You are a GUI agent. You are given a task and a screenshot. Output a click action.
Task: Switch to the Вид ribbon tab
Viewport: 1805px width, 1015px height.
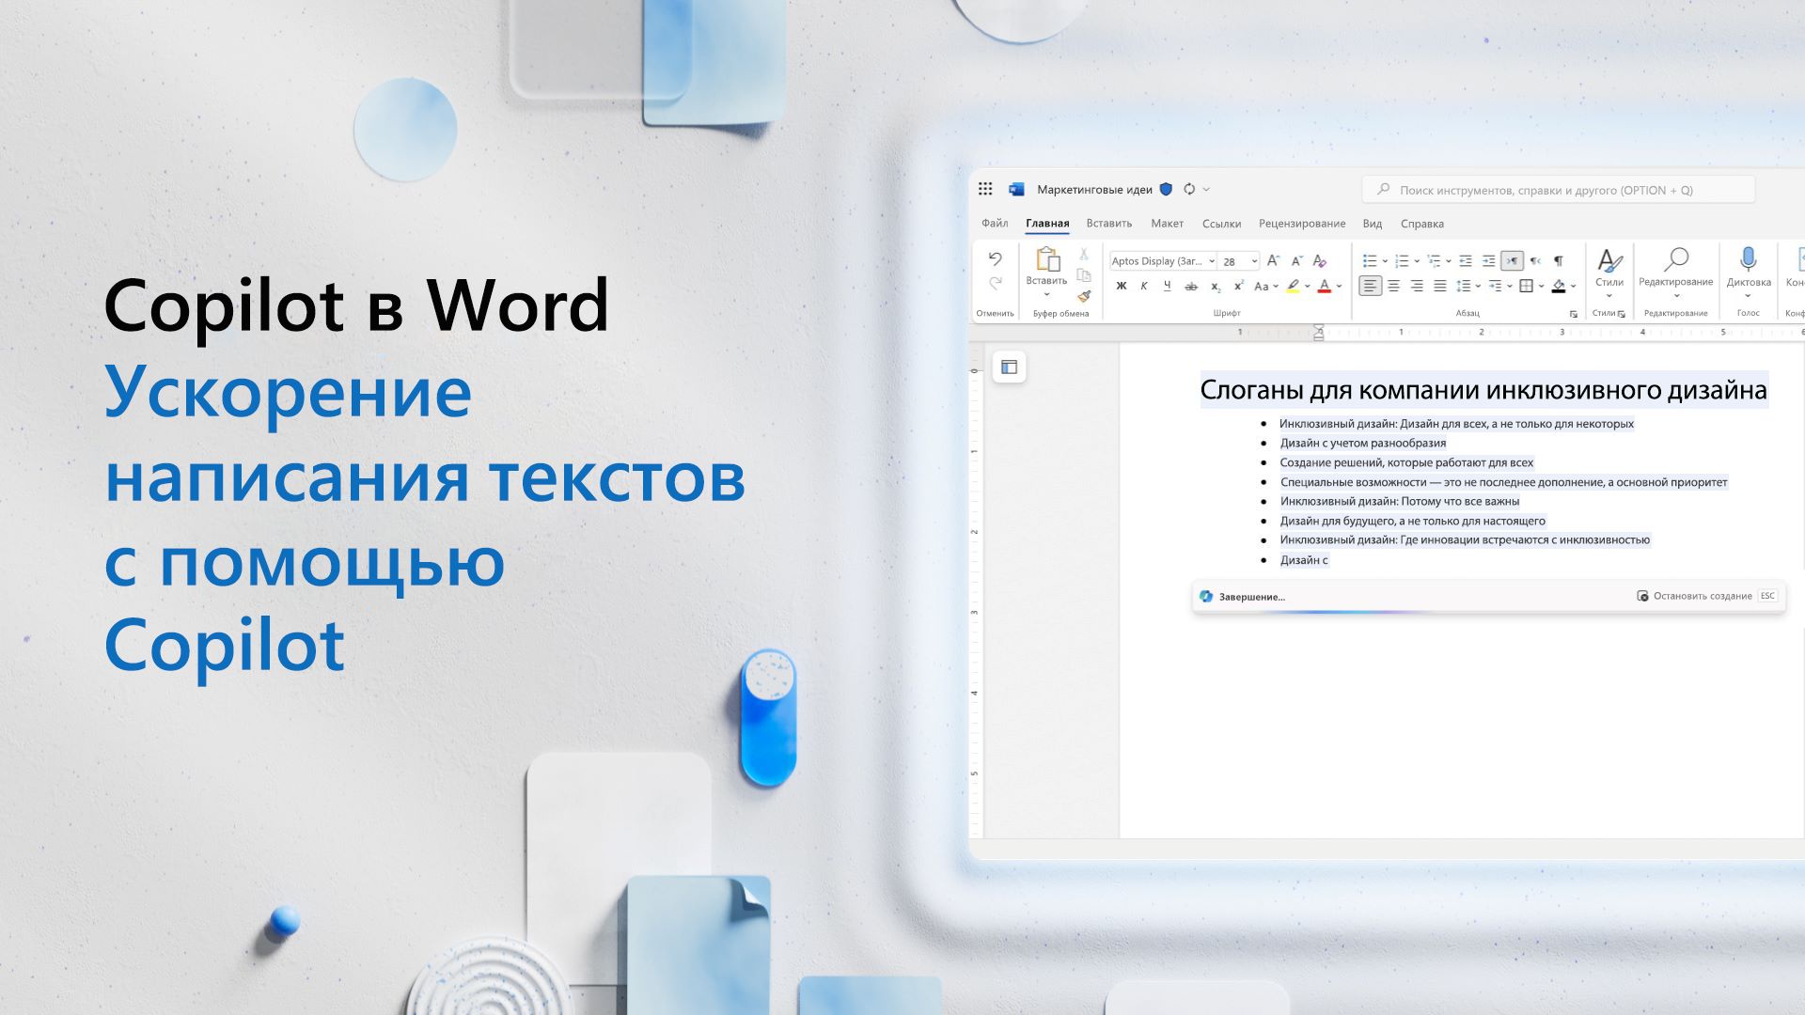pos(1373,224)
